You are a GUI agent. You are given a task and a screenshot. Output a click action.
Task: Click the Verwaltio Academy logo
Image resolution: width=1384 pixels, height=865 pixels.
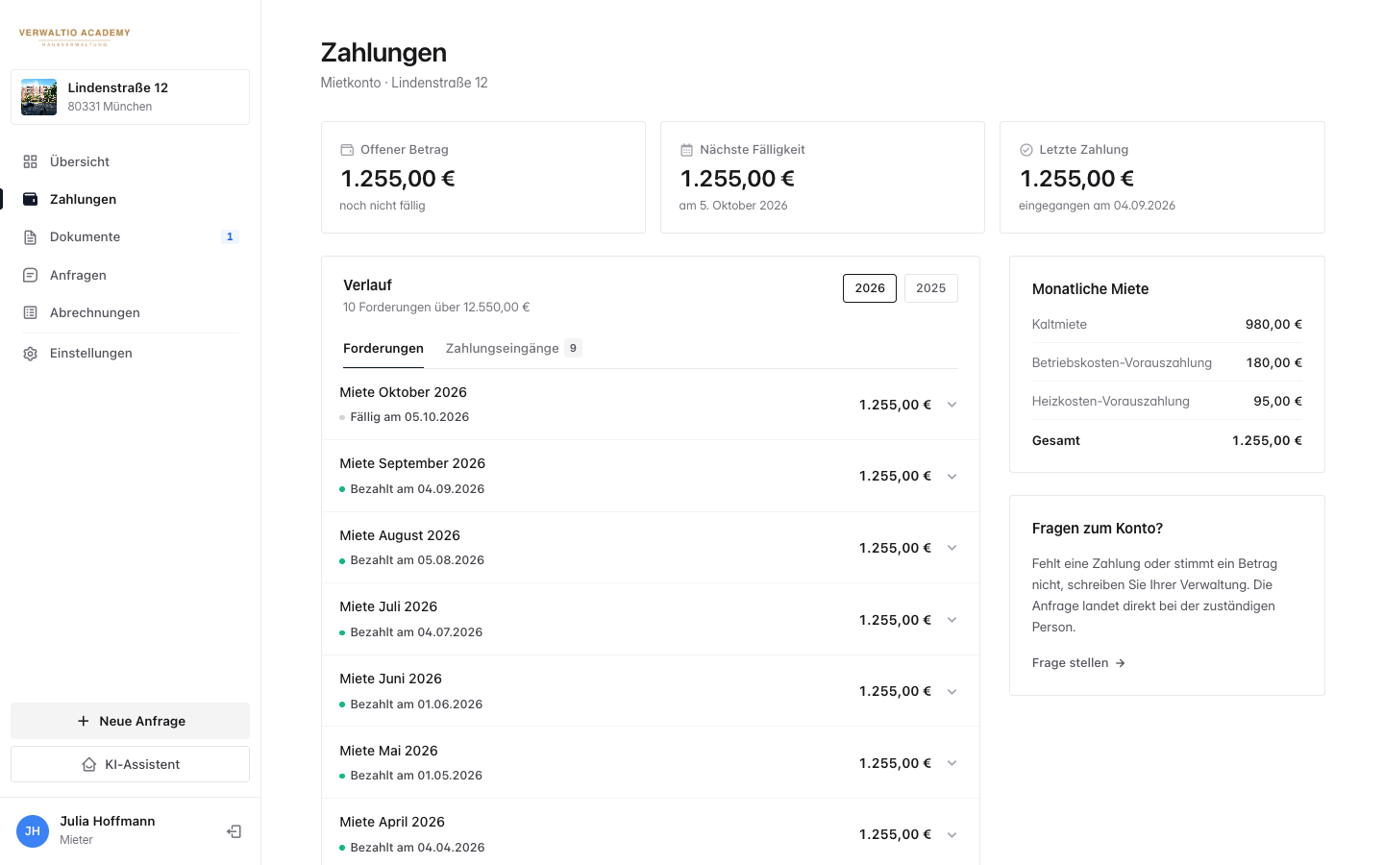[75, 37]
